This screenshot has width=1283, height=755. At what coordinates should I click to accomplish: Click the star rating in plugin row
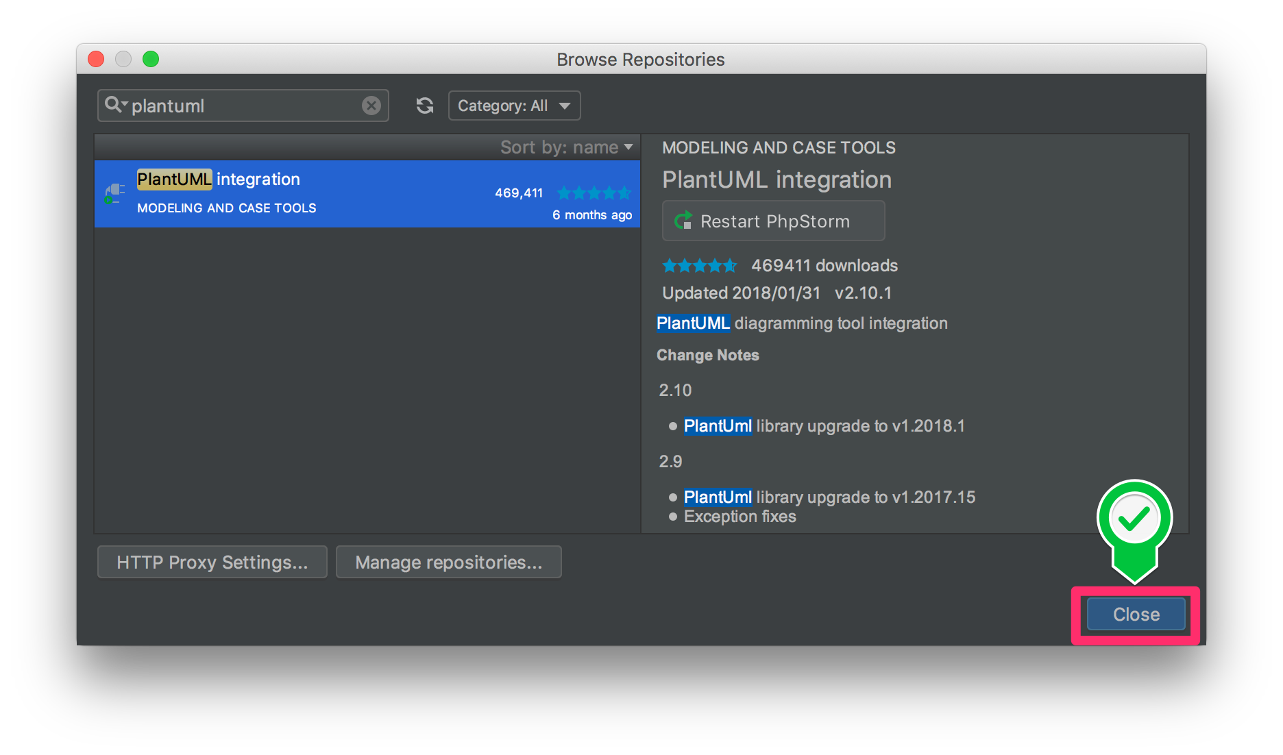(594, 193)
